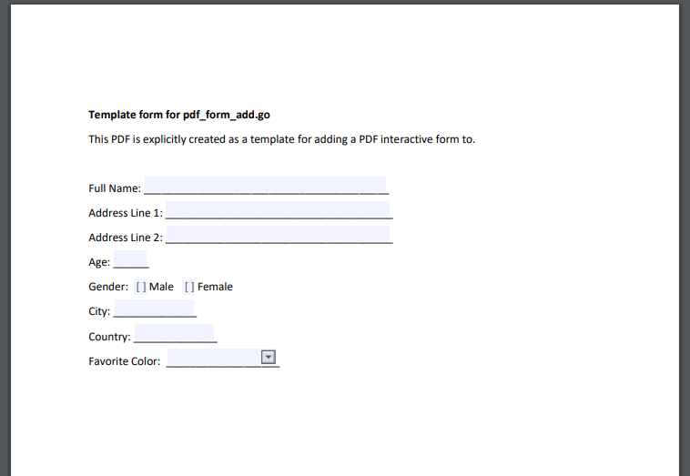
Task: Click the "Male" option label text
Action: click(x=161, y=287)
